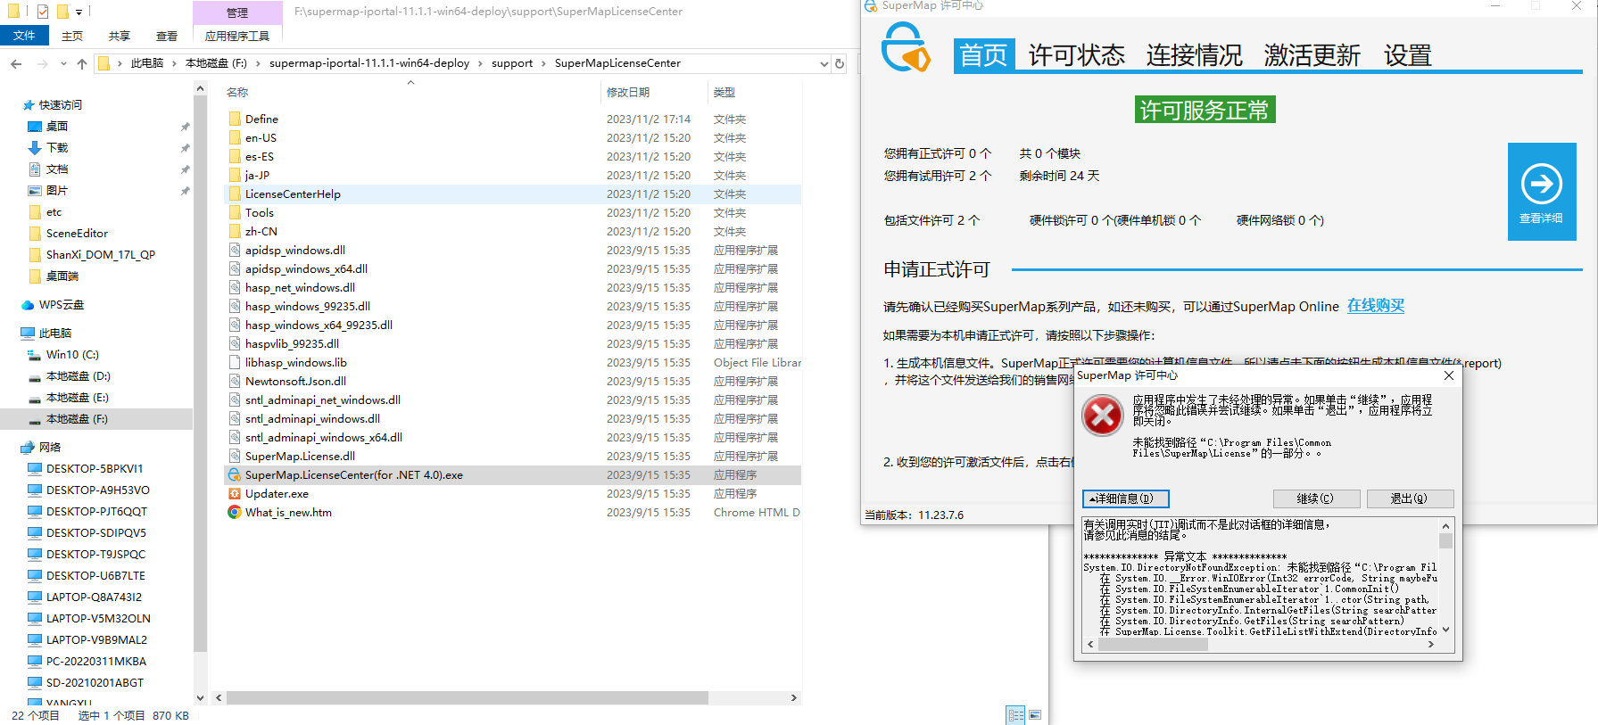This screenshot has height=725, width=1598.
Task: Click the Chrome icon of What_is_new.htm
Action: 235,513
